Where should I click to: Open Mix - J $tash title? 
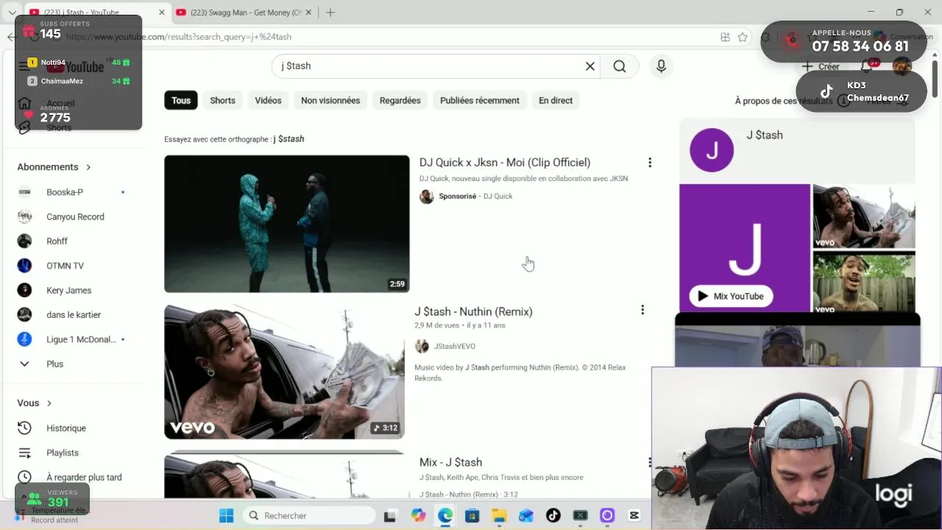(450, 462)
